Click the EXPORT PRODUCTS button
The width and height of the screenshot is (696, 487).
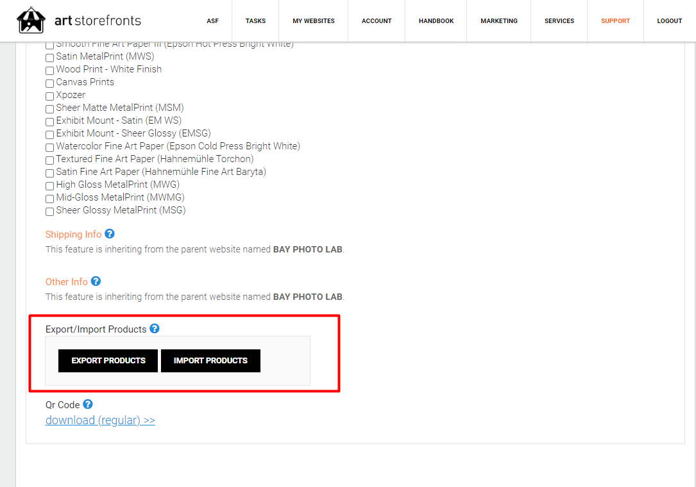(108, 361)
